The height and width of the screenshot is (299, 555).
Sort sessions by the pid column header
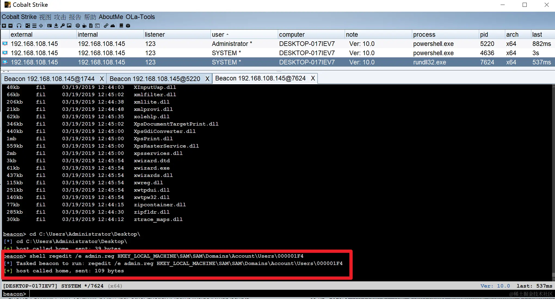(484, 35)
